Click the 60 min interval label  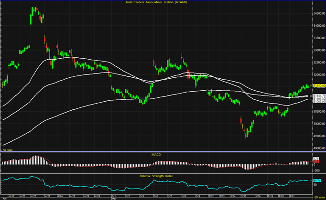point(319,197)
